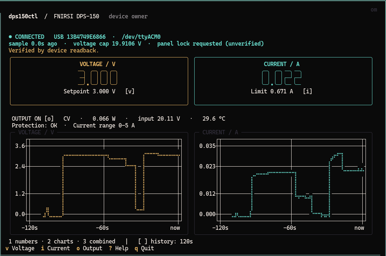The image size is (386, 256).
Task: Click 'Limit 0.671 A' text
Action: coord(272,91)
